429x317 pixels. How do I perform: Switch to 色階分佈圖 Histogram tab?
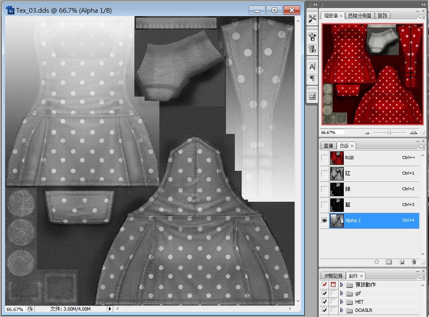[359, 16]
